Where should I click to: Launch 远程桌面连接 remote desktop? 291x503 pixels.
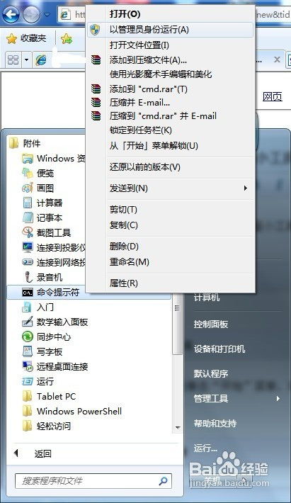pyautogui.click(x=55, y=366)
